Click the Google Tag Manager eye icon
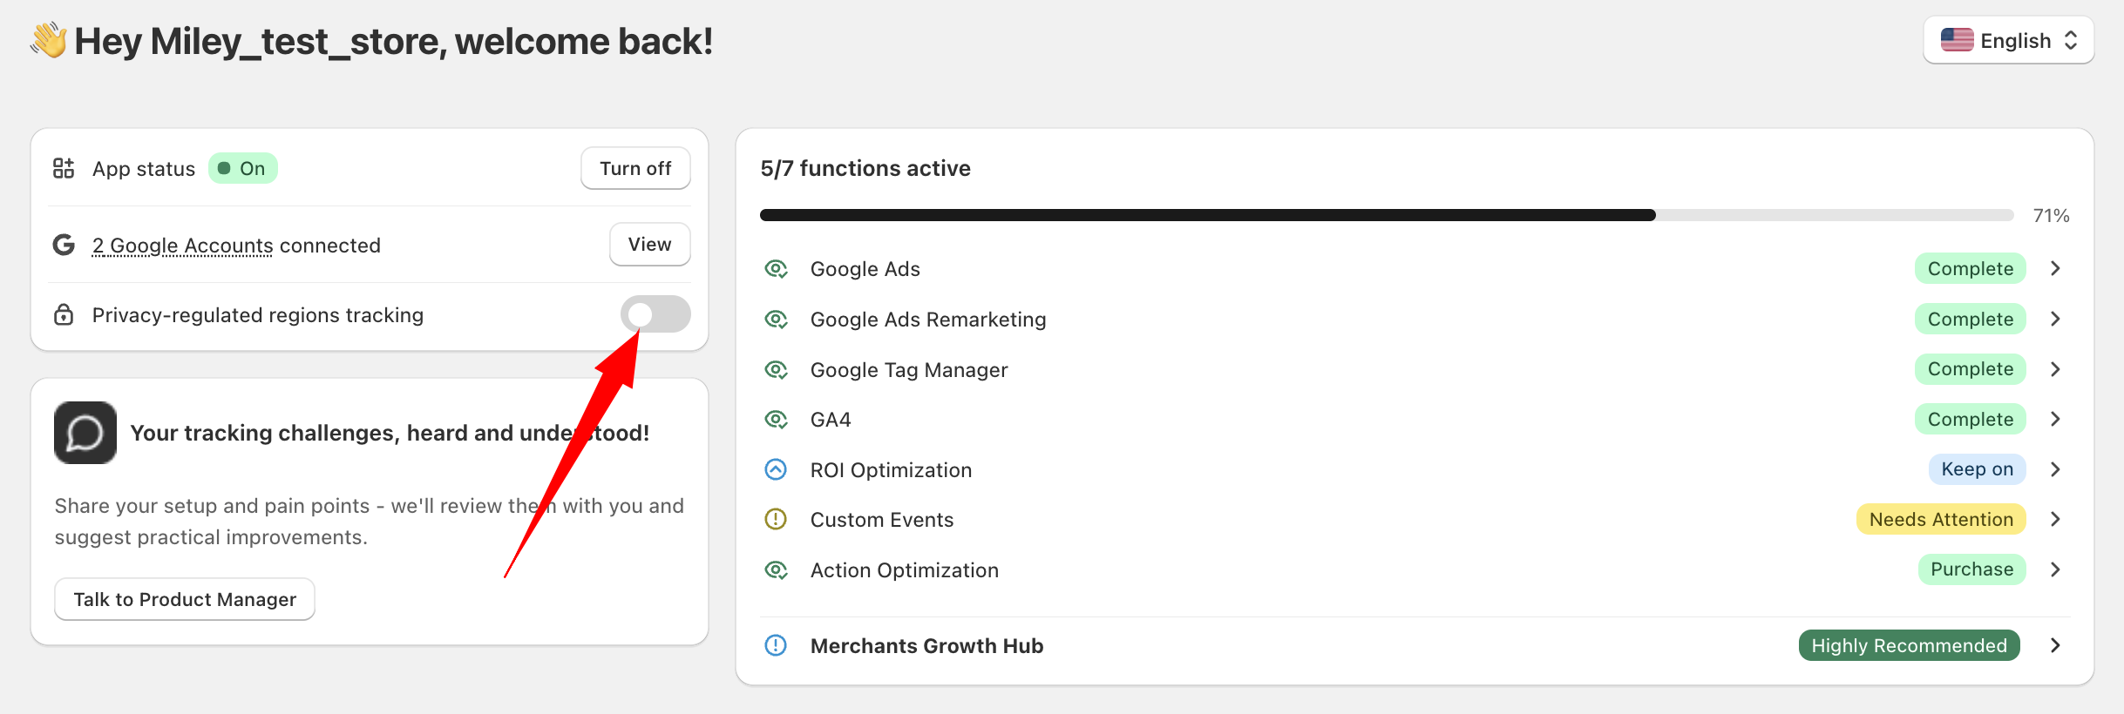2124x714 pixels. [x=776, y=370]
